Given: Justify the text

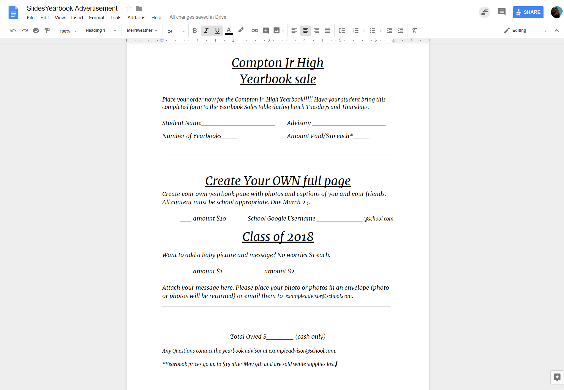Looking at the screenshot, I should [x=328, y=31].
